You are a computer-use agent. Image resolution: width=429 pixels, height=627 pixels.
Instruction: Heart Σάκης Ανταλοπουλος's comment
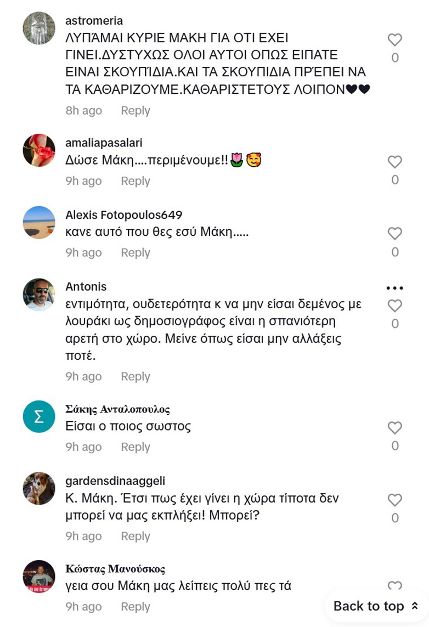(x=395, y=428)
